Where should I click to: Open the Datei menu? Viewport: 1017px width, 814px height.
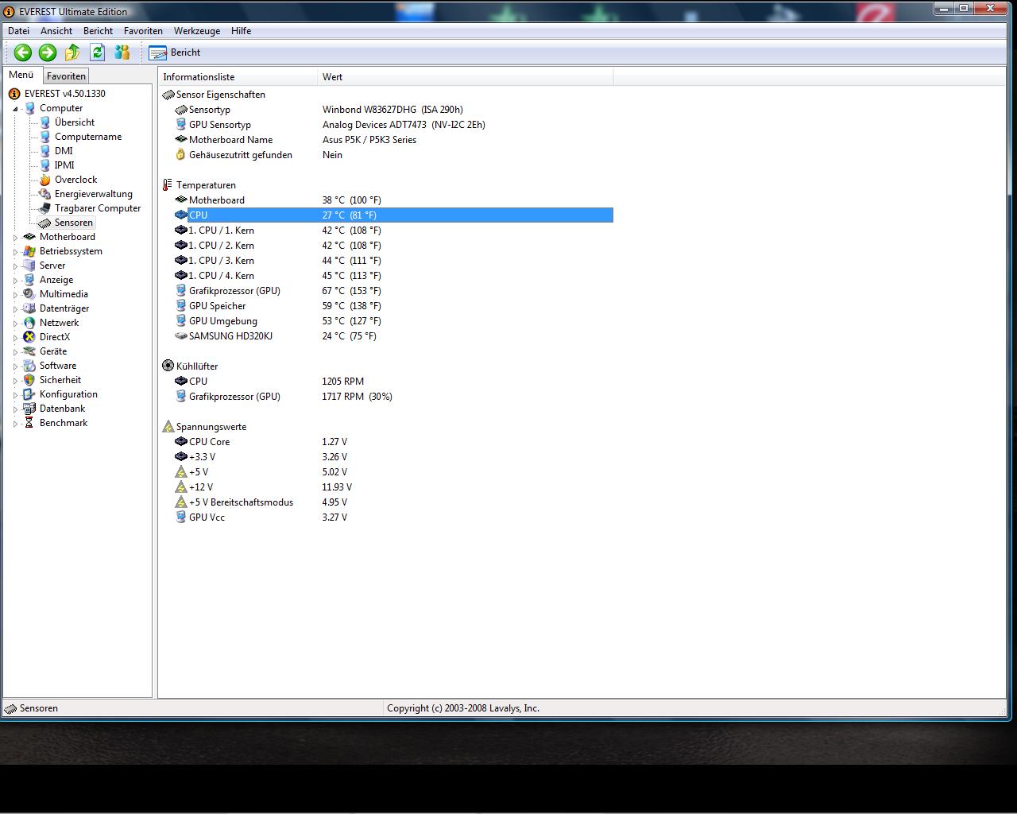point(18,31)
